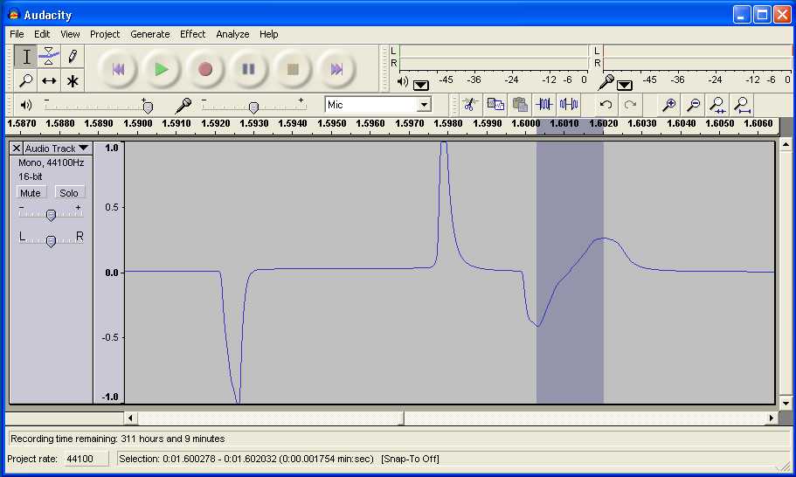Select the Selection (I-beam) tool
The image size is (796, 477).
[x=26, y=57]
